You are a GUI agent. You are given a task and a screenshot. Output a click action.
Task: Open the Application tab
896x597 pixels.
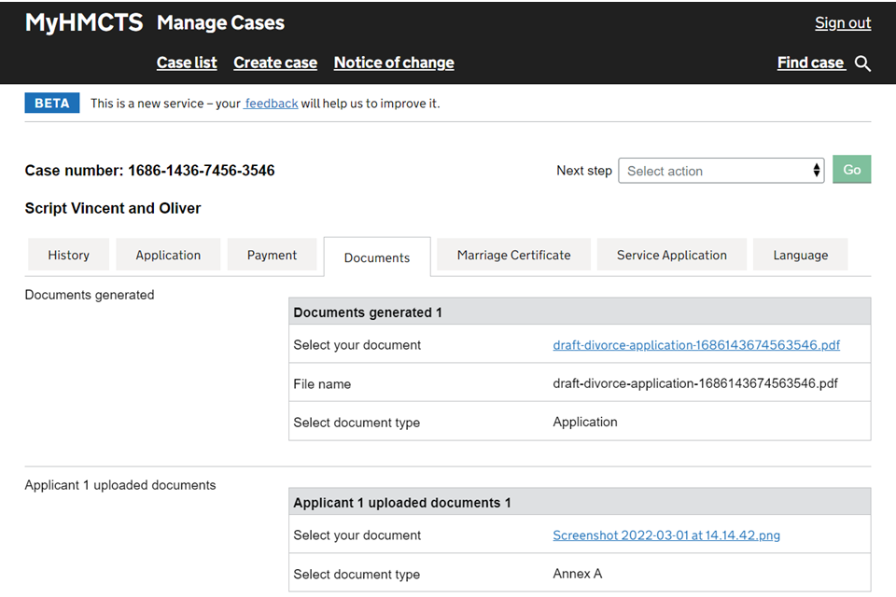coord(168,255)
